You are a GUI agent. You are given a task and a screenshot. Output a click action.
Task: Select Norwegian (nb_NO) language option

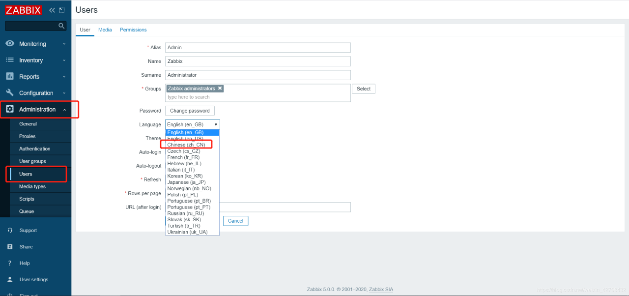(192, 188)
